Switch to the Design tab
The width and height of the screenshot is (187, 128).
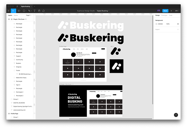tap(157, 15)
